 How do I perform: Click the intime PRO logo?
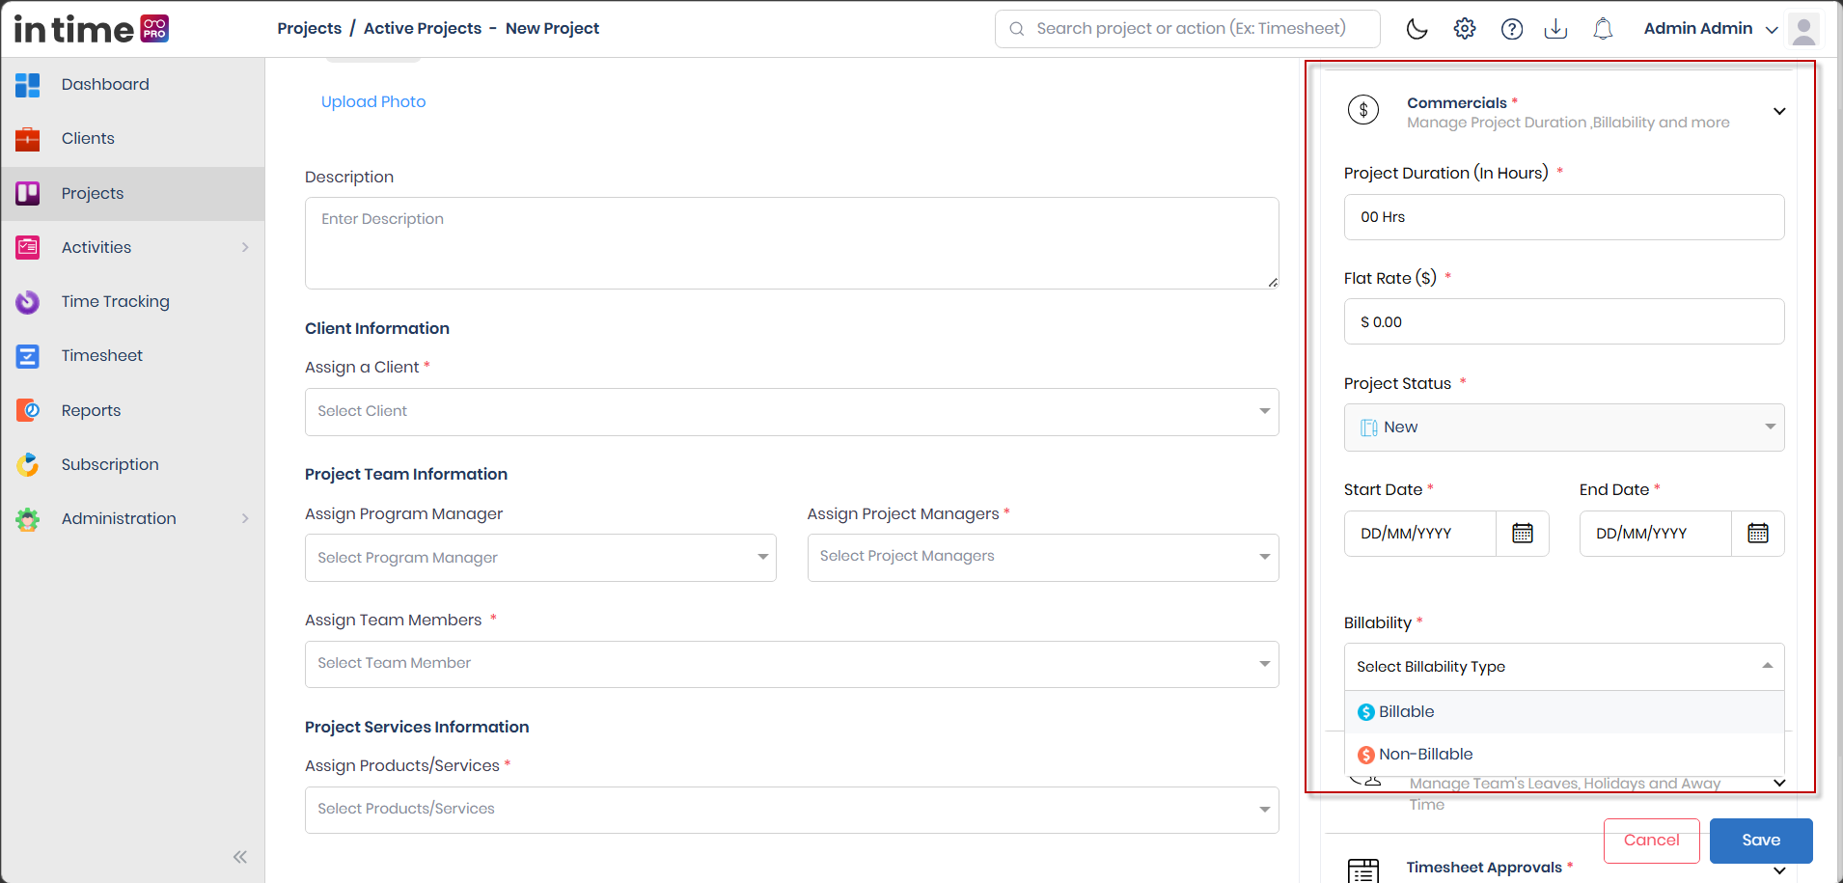92,29
